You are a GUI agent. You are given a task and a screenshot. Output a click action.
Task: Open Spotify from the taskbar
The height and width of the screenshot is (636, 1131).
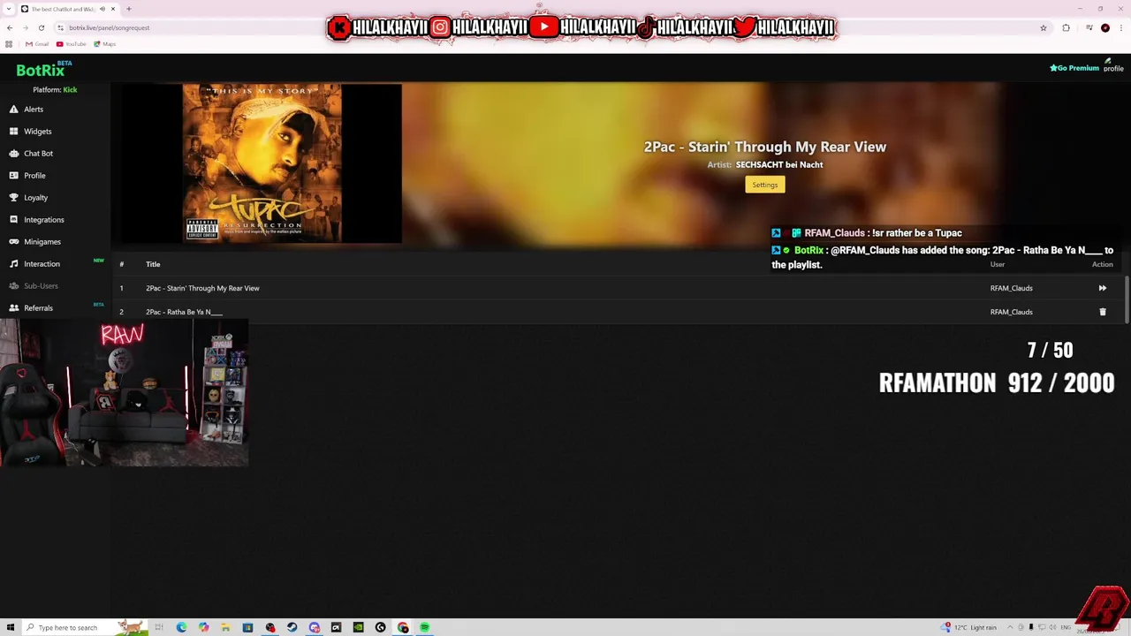point(425,627)
